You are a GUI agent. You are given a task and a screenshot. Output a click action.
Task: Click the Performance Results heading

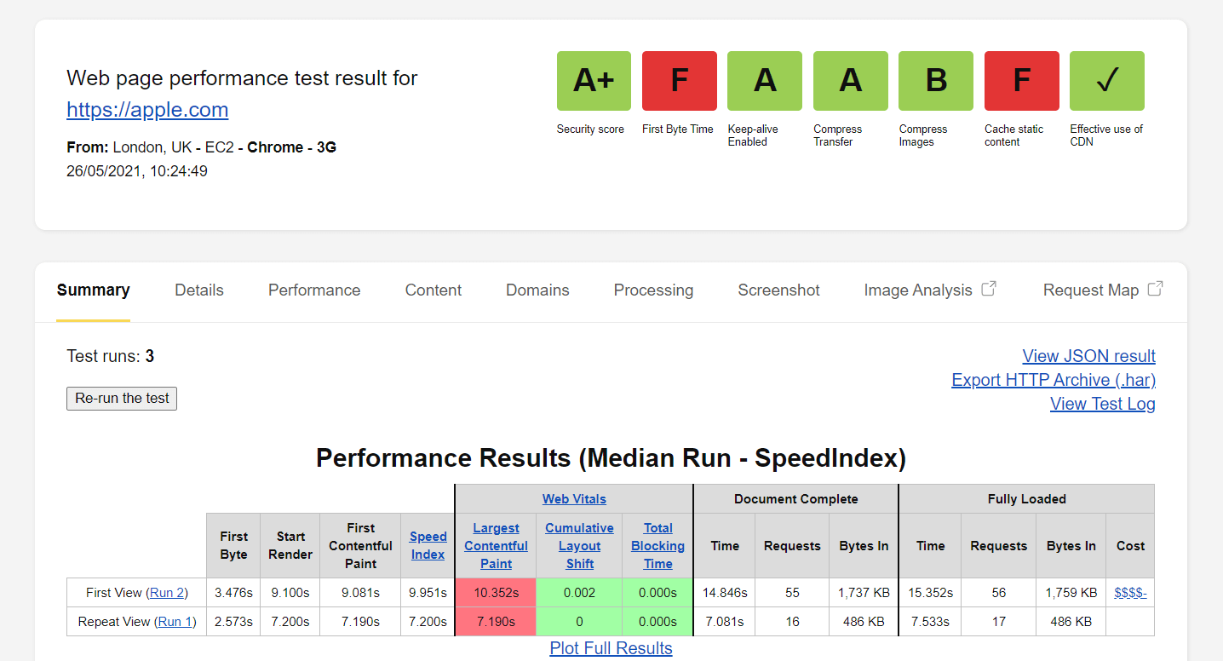[x=611, y=457]
